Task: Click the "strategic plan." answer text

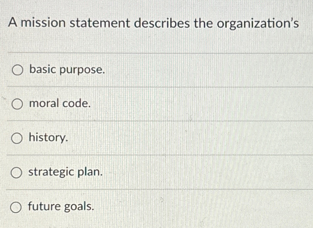Action: click(65, 172)
